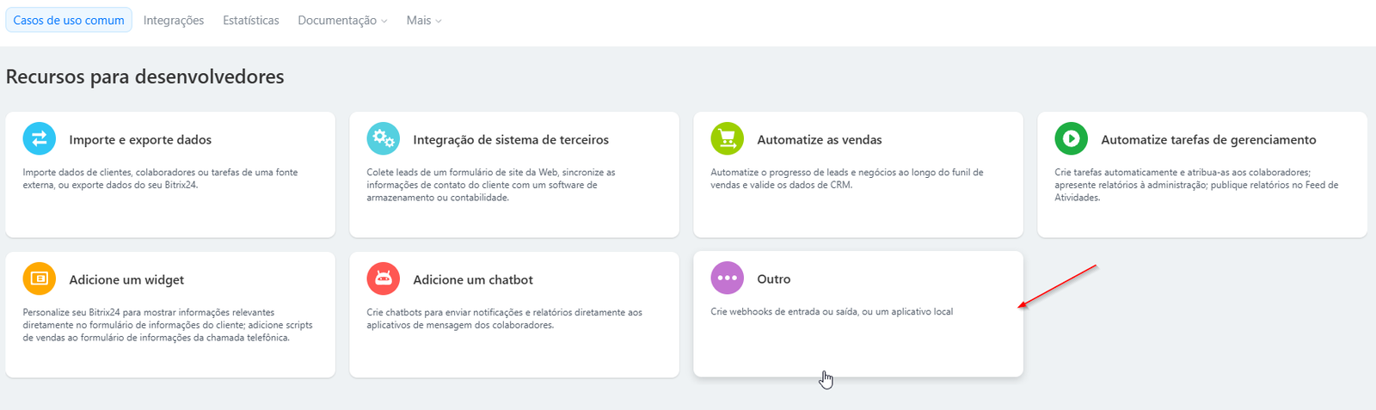
Task: Click the text 'Crie chatbots para enviar notificações'
Action: 505,318
